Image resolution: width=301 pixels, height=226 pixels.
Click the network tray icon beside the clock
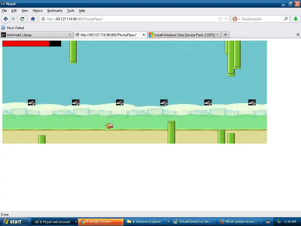point(279,222)
